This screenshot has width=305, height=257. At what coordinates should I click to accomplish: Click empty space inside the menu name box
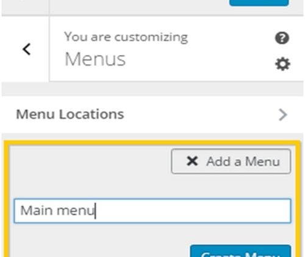193,210
